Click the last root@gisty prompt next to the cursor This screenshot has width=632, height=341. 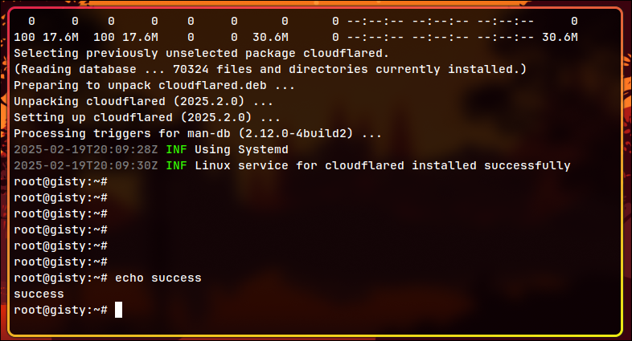click(x=60, y=310)
